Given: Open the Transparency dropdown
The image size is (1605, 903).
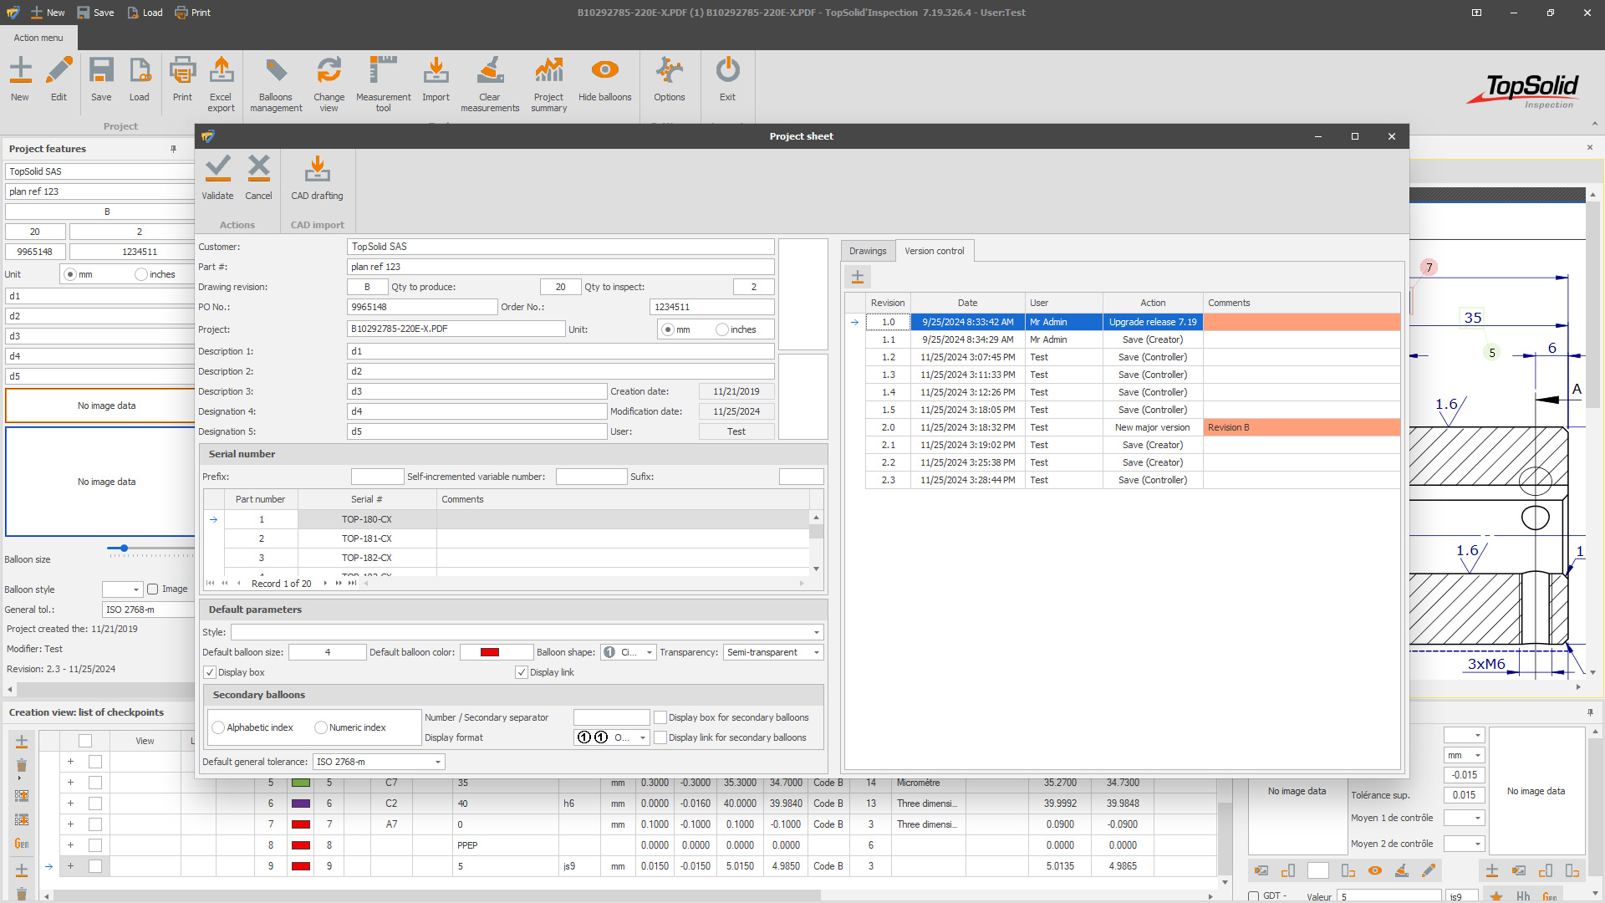Looking at the screenshot, I should 817,652.
